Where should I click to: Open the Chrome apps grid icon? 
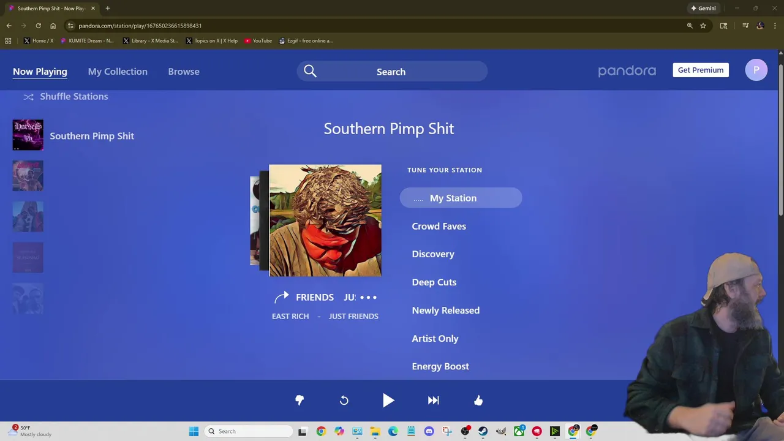click(8, 41)
